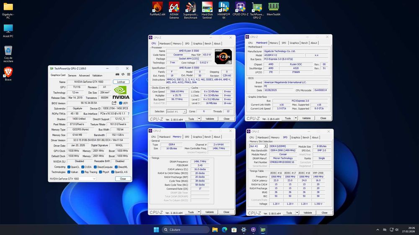The height and width of the screenshot is (235, 419).
Task: Click the Ryzen 5 logo in CPU-Z
Action: click(x=223, y=56)
